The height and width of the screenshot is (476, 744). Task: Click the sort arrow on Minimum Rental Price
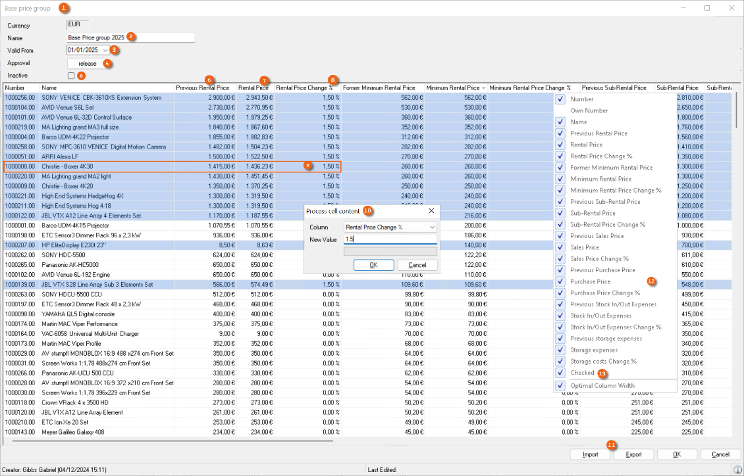pyautogui.click(x=484, y=88)
